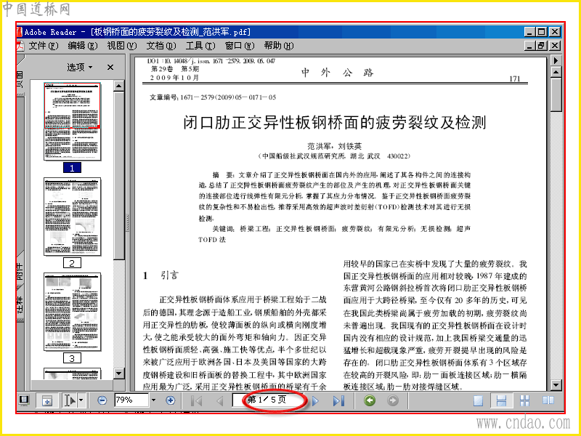The width and height of the screenshot is (581, 436).
Task: Go to the first page
Action: [196, 401]
